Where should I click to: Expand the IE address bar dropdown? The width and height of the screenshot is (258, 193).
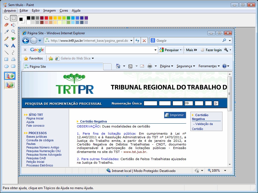coord(131,41)
